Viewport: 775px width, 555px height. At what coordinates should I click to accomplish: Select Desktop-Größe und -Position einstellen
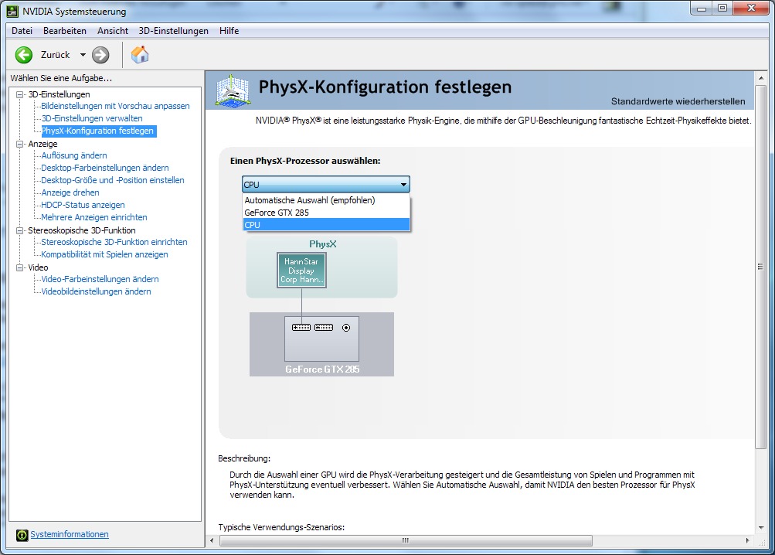(113, 180)
